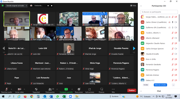Click the green Compartir pantalla icon
Screen dimensions: 180x99
point(66,89)
